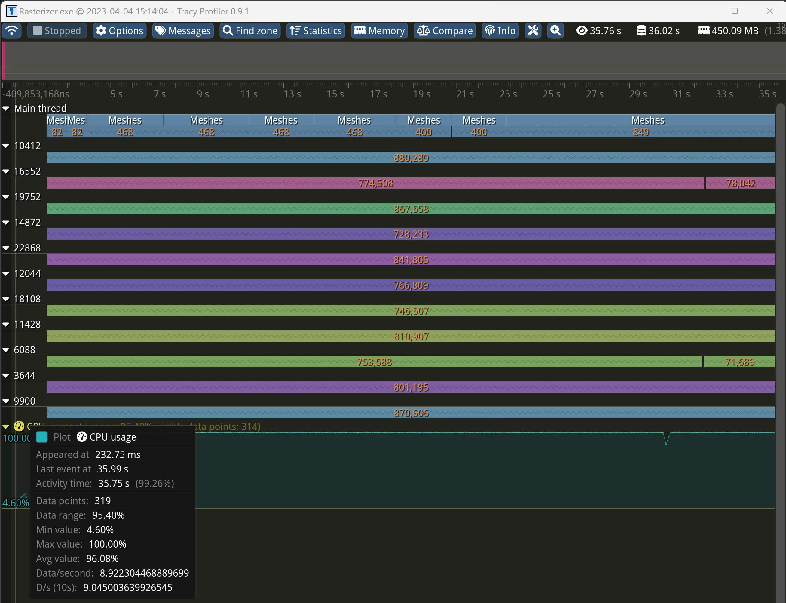This screenshot has height=603, width=786.
Task: Click the 867,658 zone in thread 19752
Action: click(x=411, y=208)
